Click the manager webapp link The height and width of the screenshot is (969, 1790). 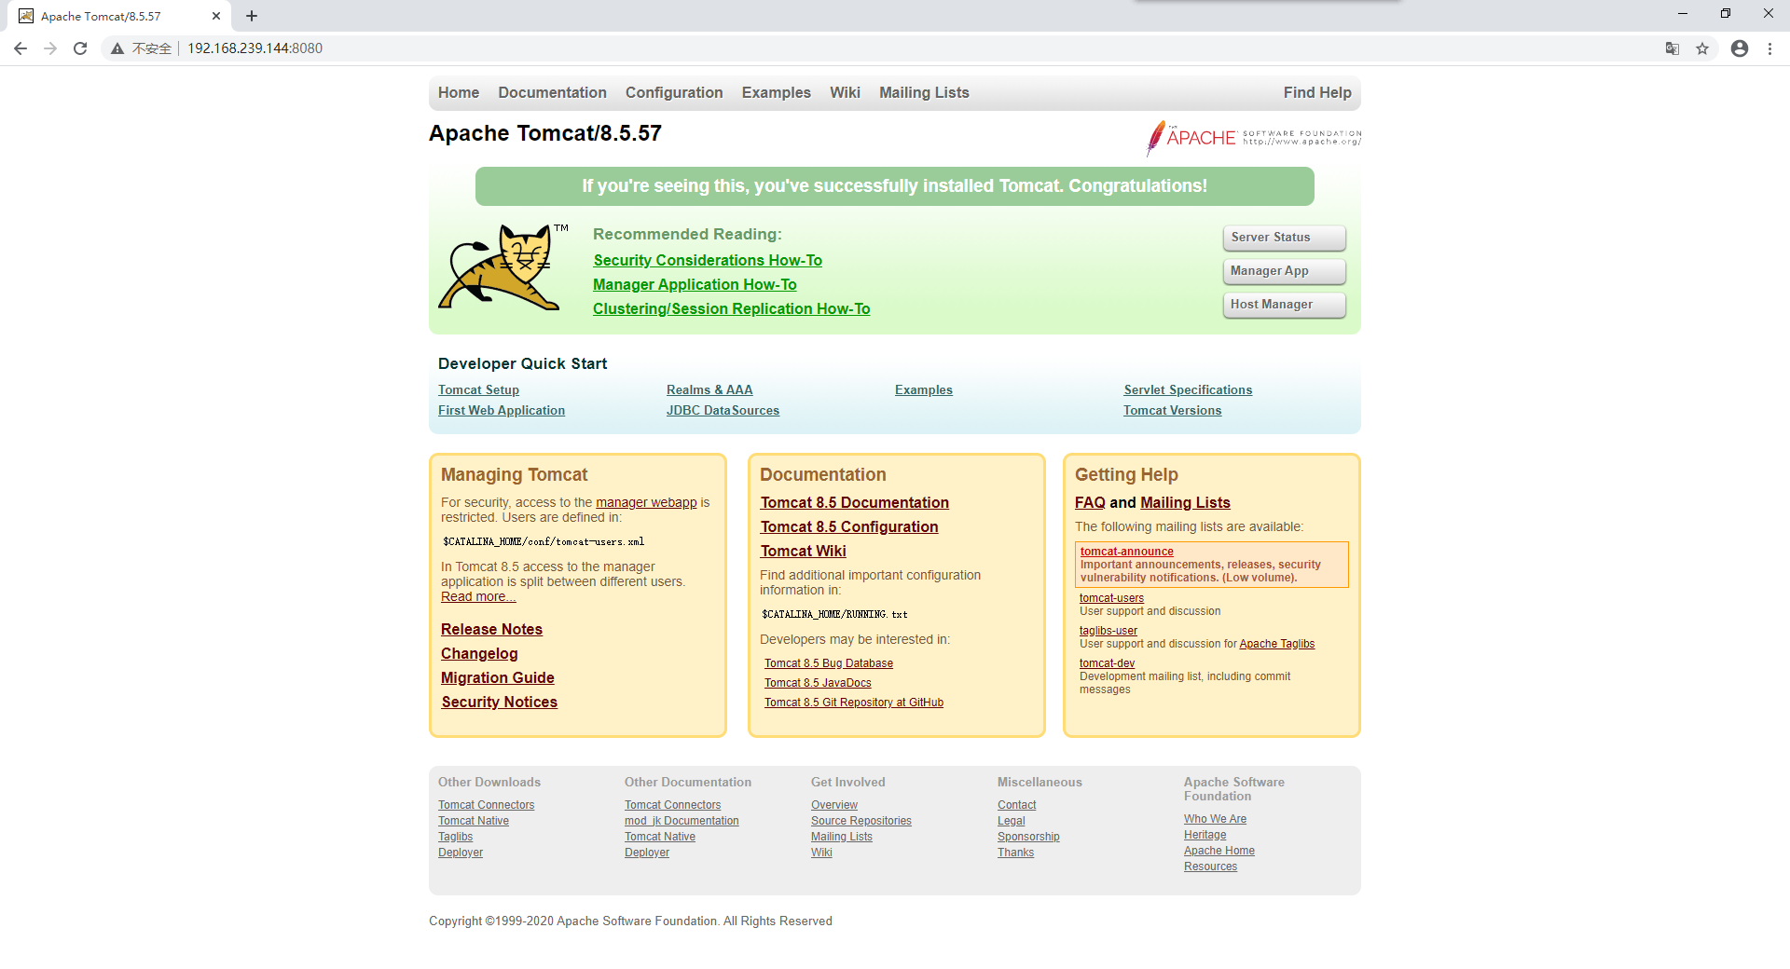pos(646,503)
